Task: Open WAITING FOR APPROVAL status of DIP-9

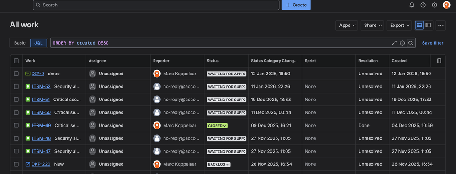Action: [x=227, y=74]
